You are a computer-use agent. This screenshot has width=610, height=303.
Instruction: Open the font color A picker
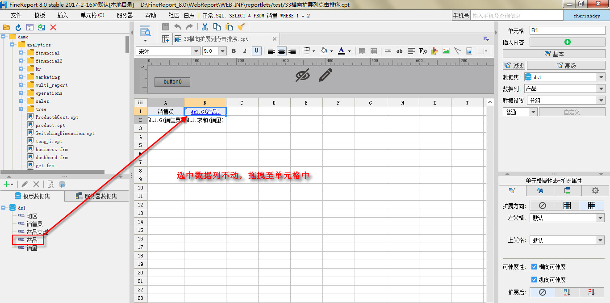tap(341, 51)
